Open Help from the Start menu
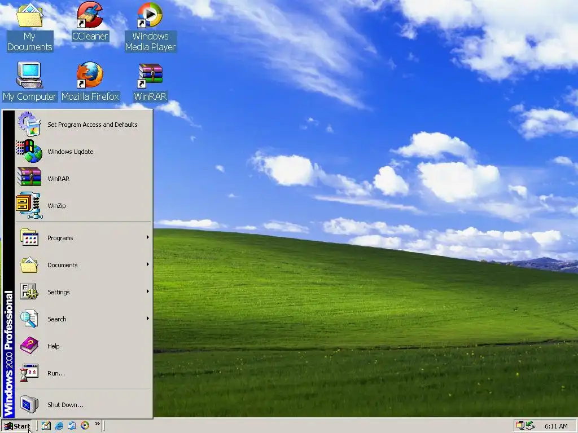 point(84,346)
